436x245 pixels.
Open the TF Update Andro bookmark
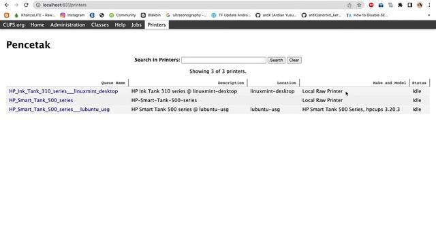pos(231,15)
